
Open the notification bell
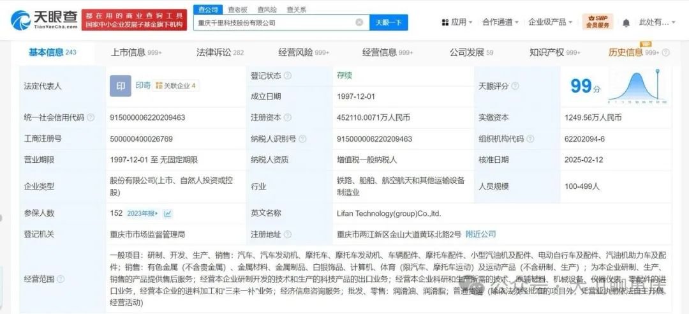pos(626,22)
